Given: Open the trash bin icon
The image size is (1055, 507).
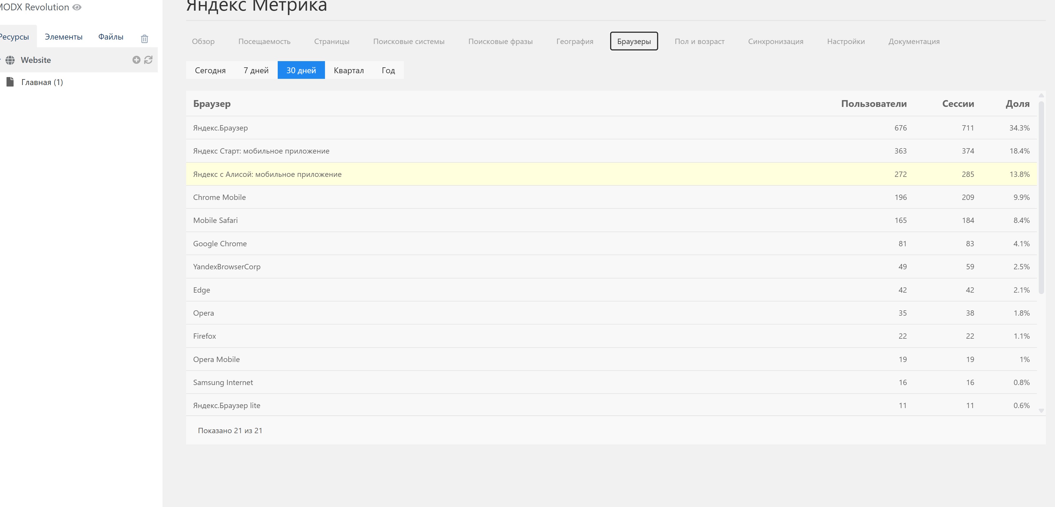Looking at the screenshot, I should point(144,39).
